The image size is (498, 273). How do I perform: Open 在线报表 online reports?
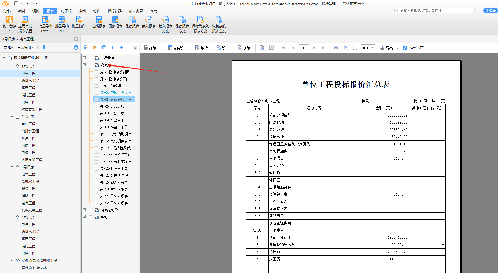pyautogui.click(x=99, y=20)
